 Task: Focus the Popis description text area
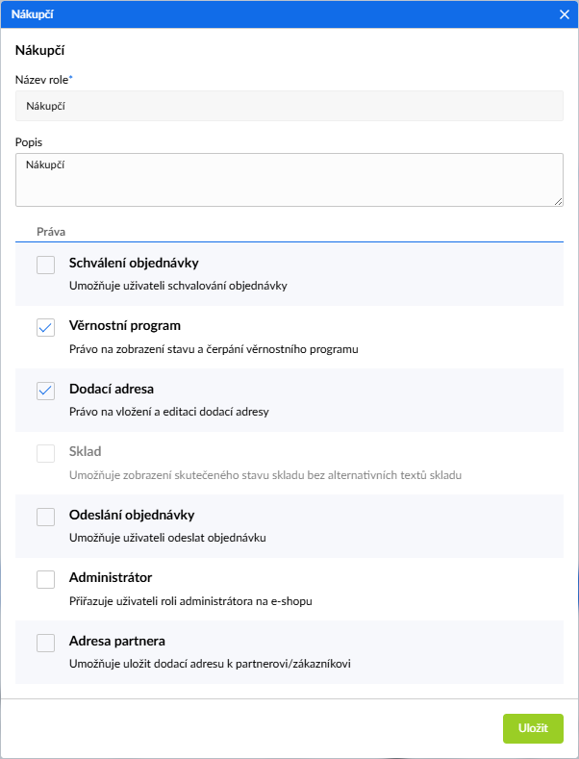tap(289, 179)
